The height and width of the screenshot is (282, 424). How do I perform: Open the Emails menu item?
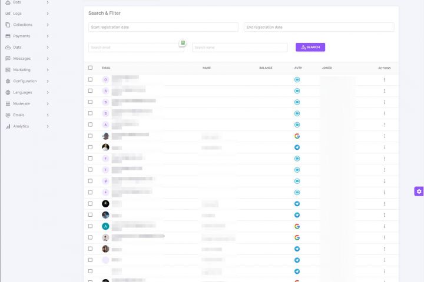(19, 115)
